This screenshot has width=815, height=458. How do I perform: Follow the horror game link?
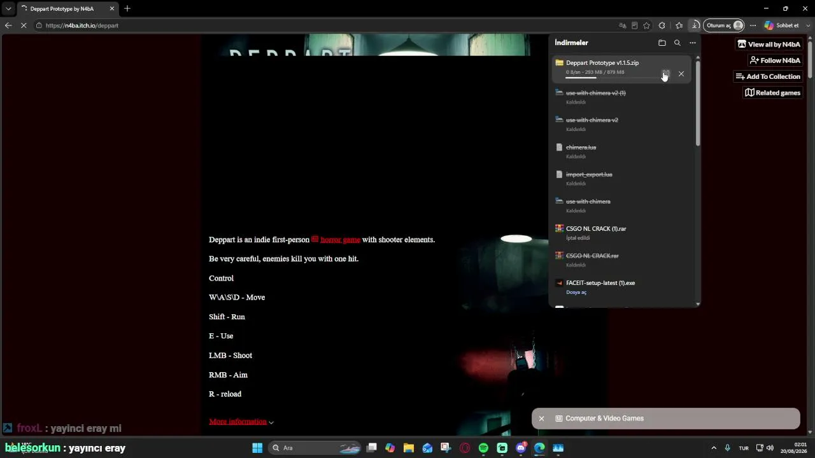340,240
